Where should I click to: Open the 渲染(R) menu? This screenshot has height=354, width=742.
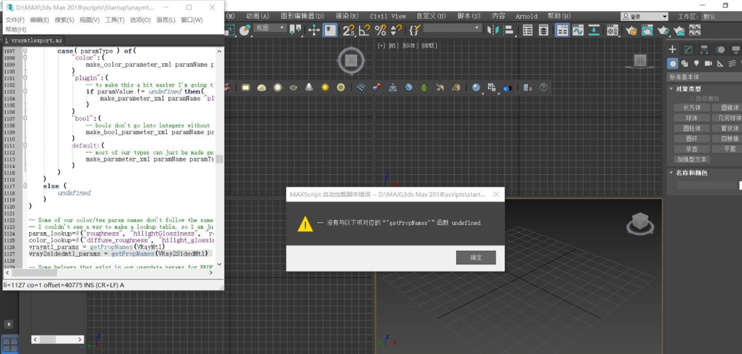347,16
